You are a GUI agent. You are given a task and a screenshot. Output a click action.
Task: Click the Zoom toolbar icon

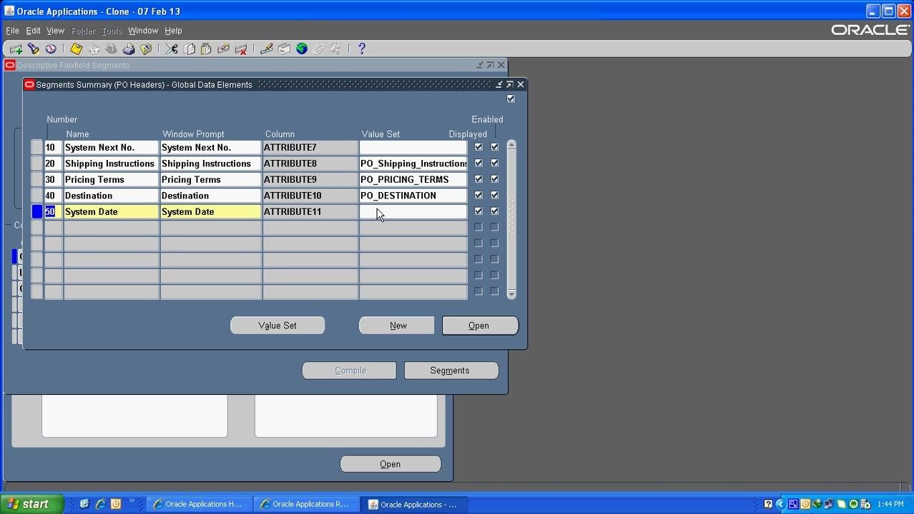coord(284,49)
